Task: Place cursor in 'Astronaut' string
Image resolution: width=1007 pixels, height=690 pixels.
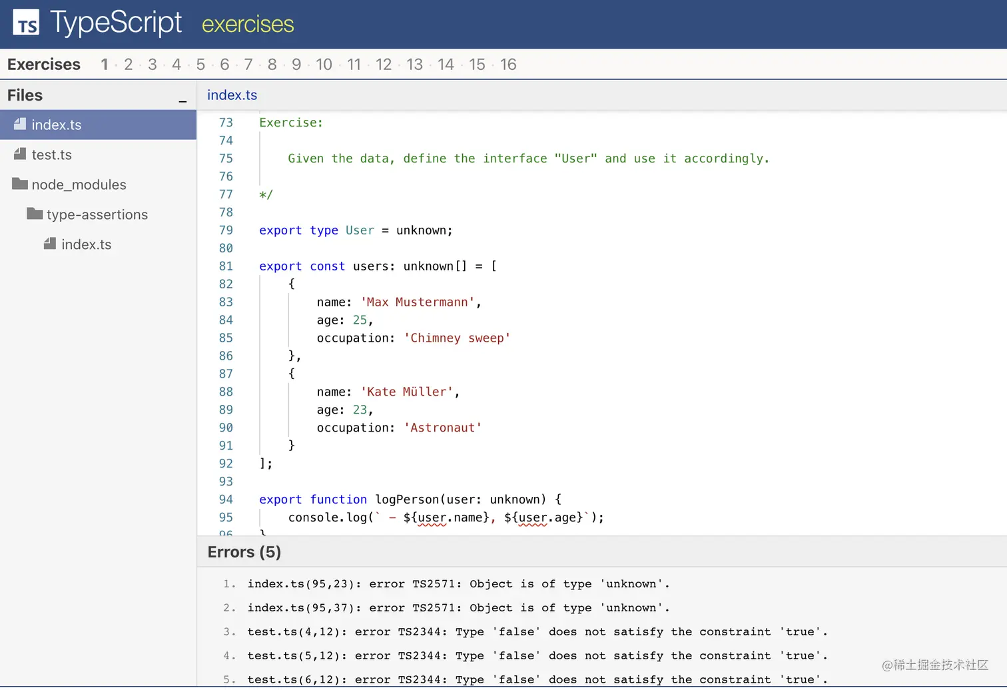Action: 442,428
